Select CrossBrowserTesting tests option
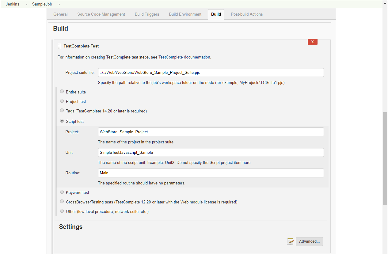 tap(62, 201)
